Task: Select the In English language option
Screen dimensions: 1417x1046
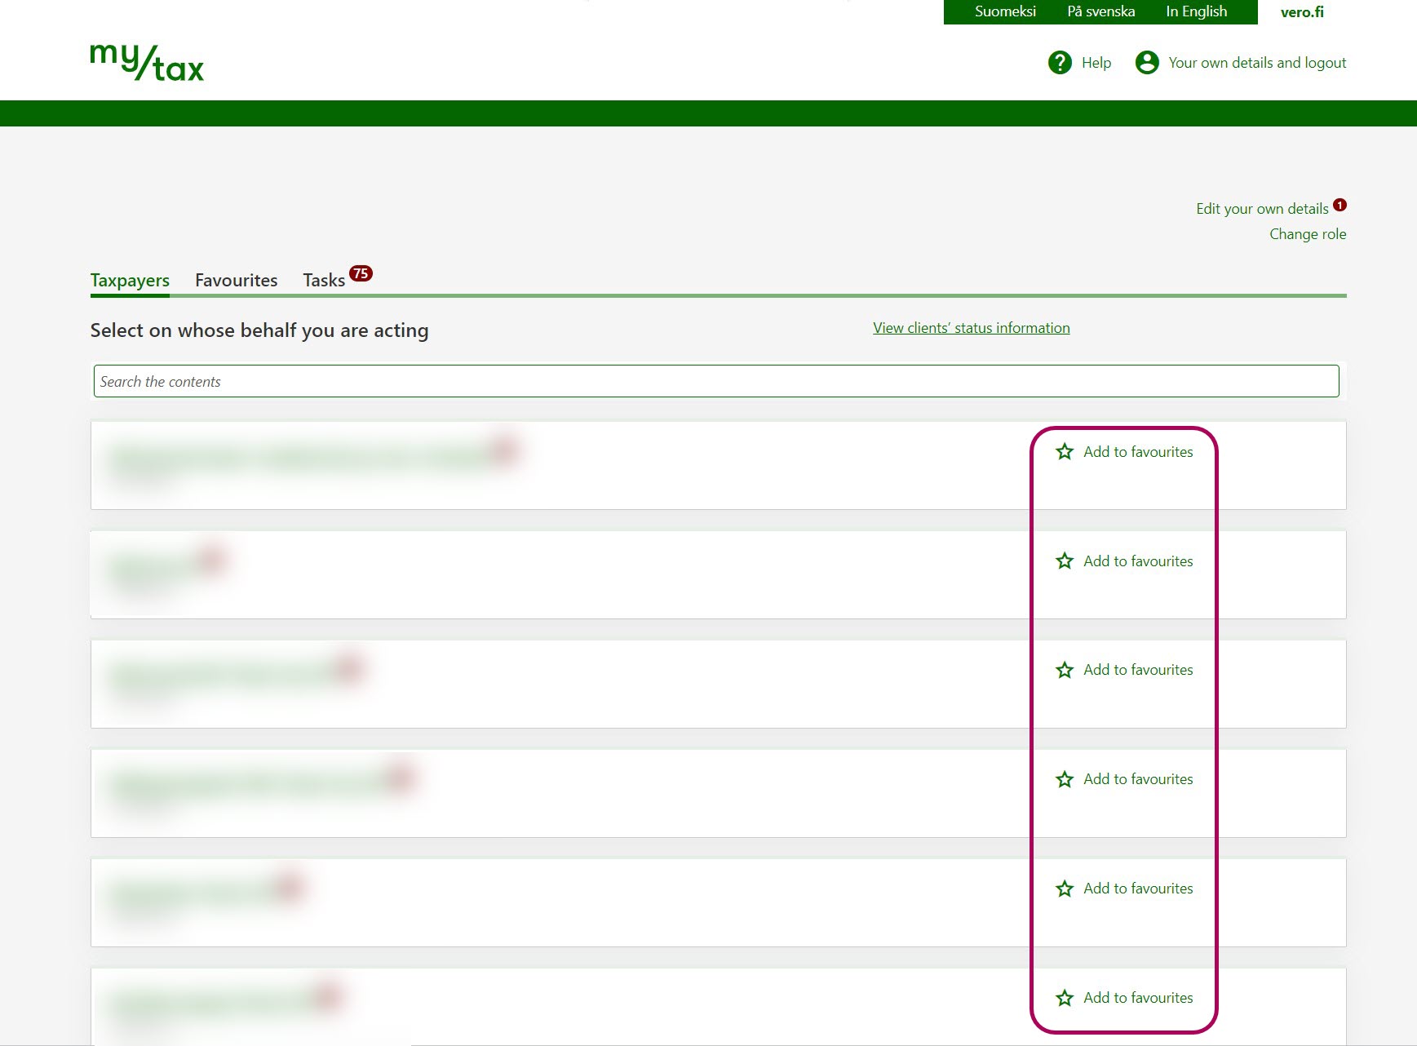Action: (x=1196, y=11)
